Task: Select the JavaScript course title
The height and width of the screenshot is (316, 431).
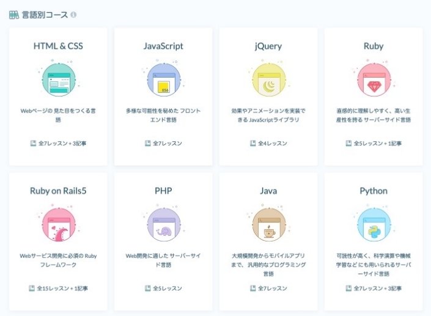Action: click(164, 46)
